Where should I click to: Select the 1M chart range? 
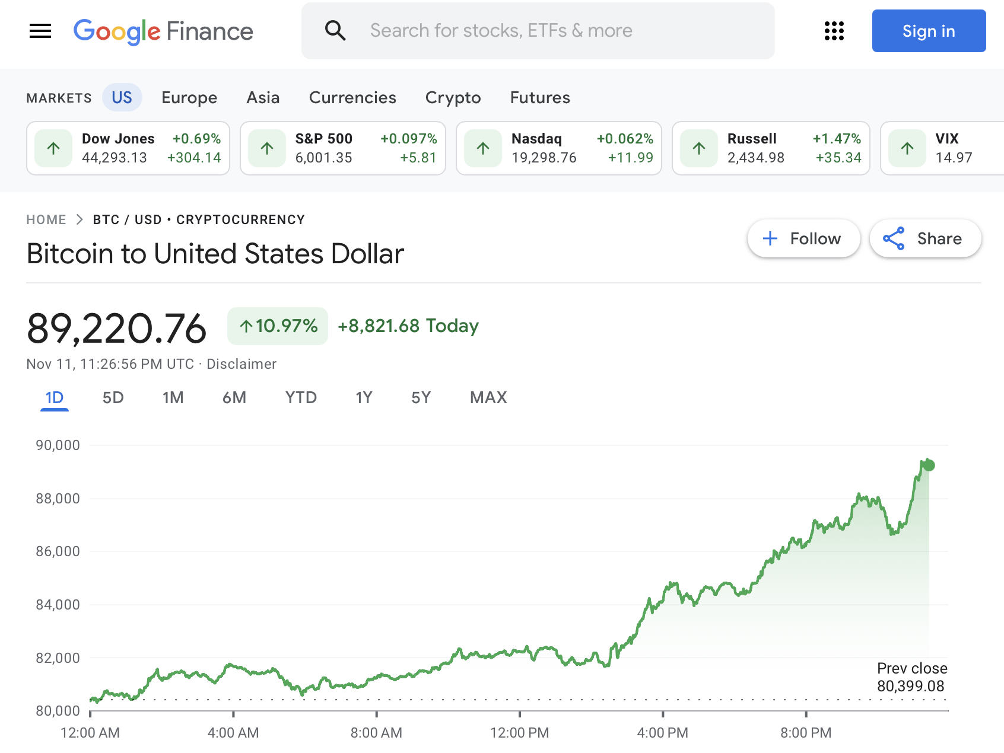[x=173, y=398]
